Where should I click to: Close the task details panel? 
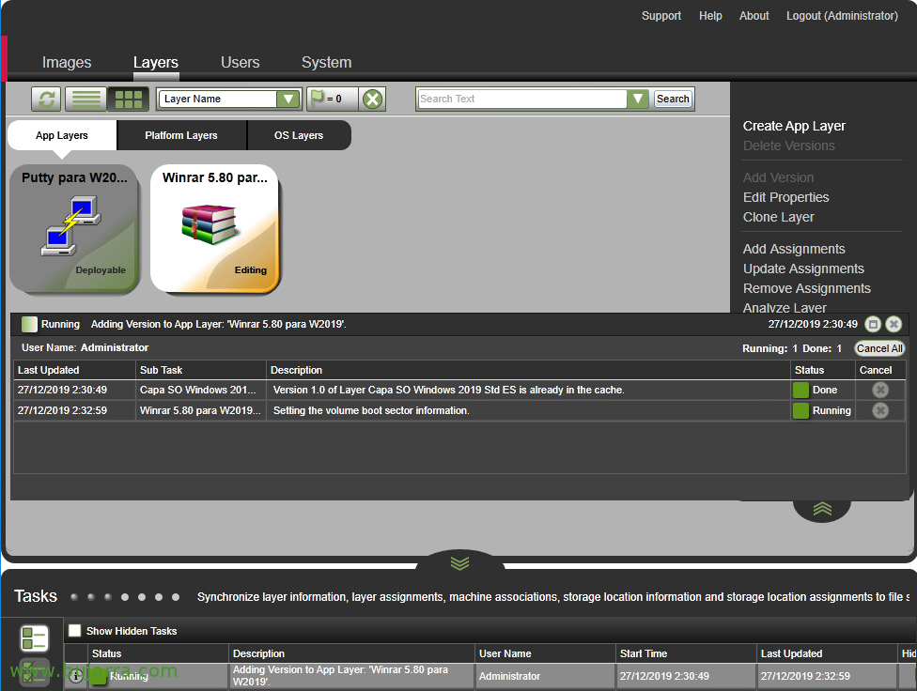[894, 324]
